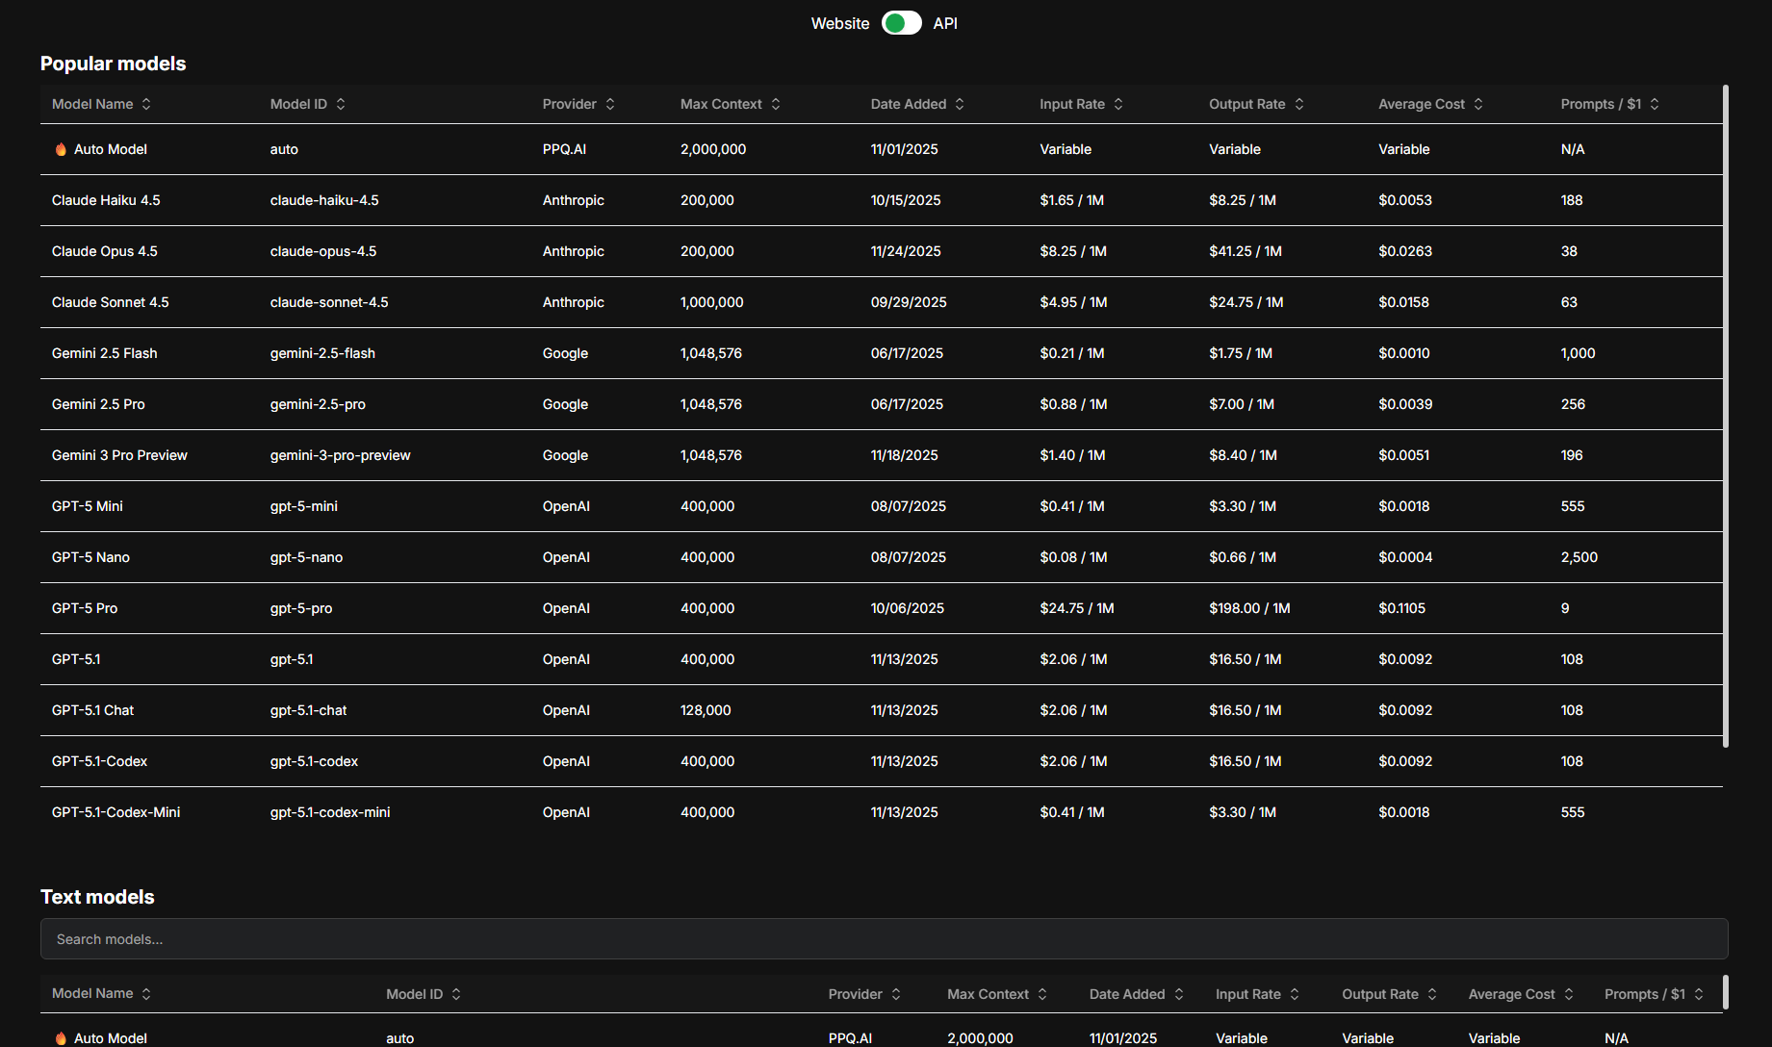Screen dimensions: 1772x1047
Task: Open the Claude Opus 4.5 model row
Action: (x=105, y=251)
